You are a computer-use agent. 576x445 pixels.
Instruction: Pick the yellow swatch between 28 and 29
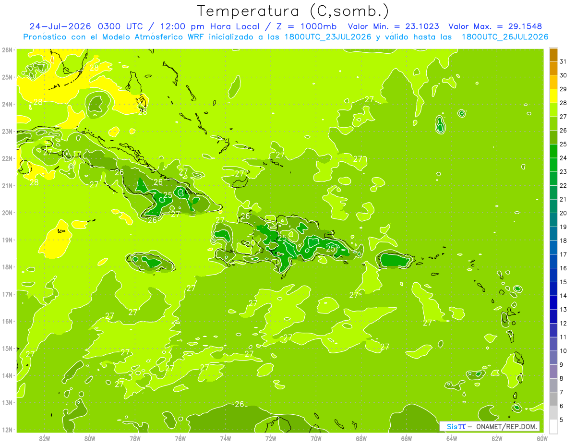(553, 96)
